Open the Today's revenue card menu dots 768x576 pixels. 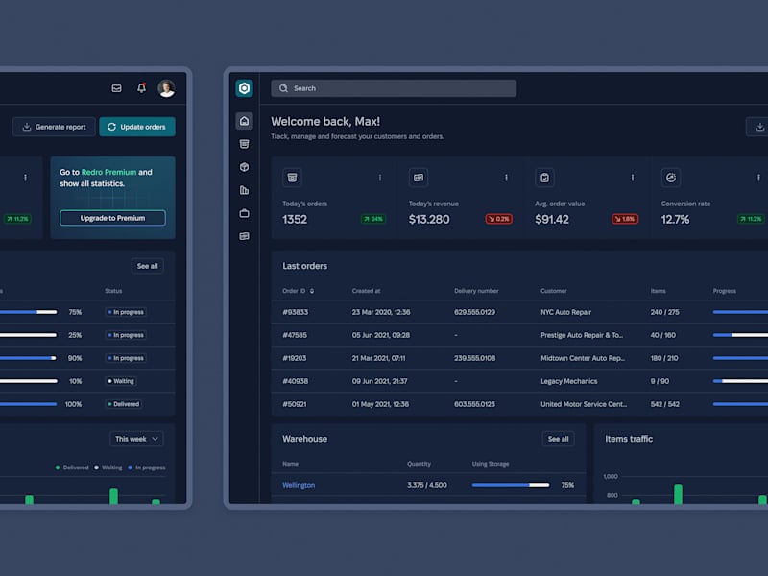pos(506,178)
